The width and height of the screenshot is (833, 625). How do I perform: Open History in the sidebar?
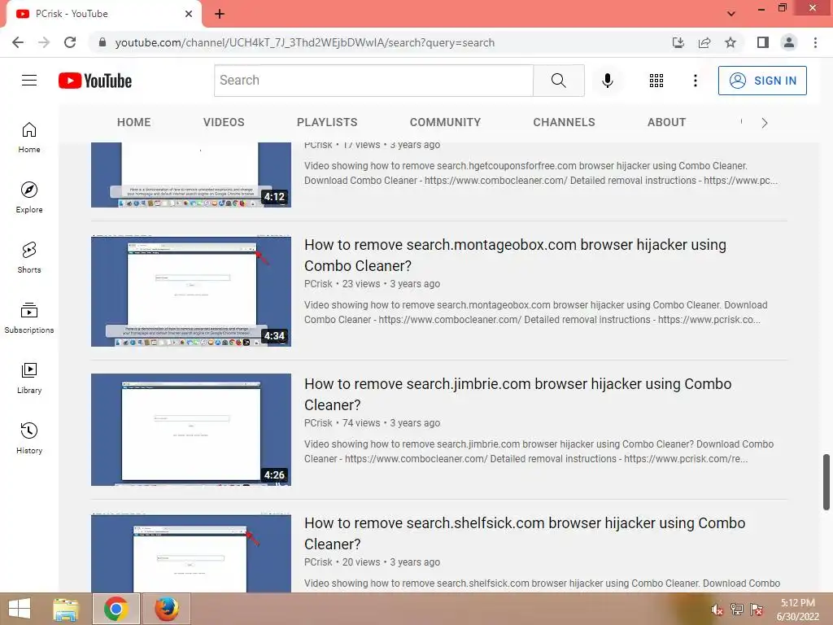(x=29, y=439)
